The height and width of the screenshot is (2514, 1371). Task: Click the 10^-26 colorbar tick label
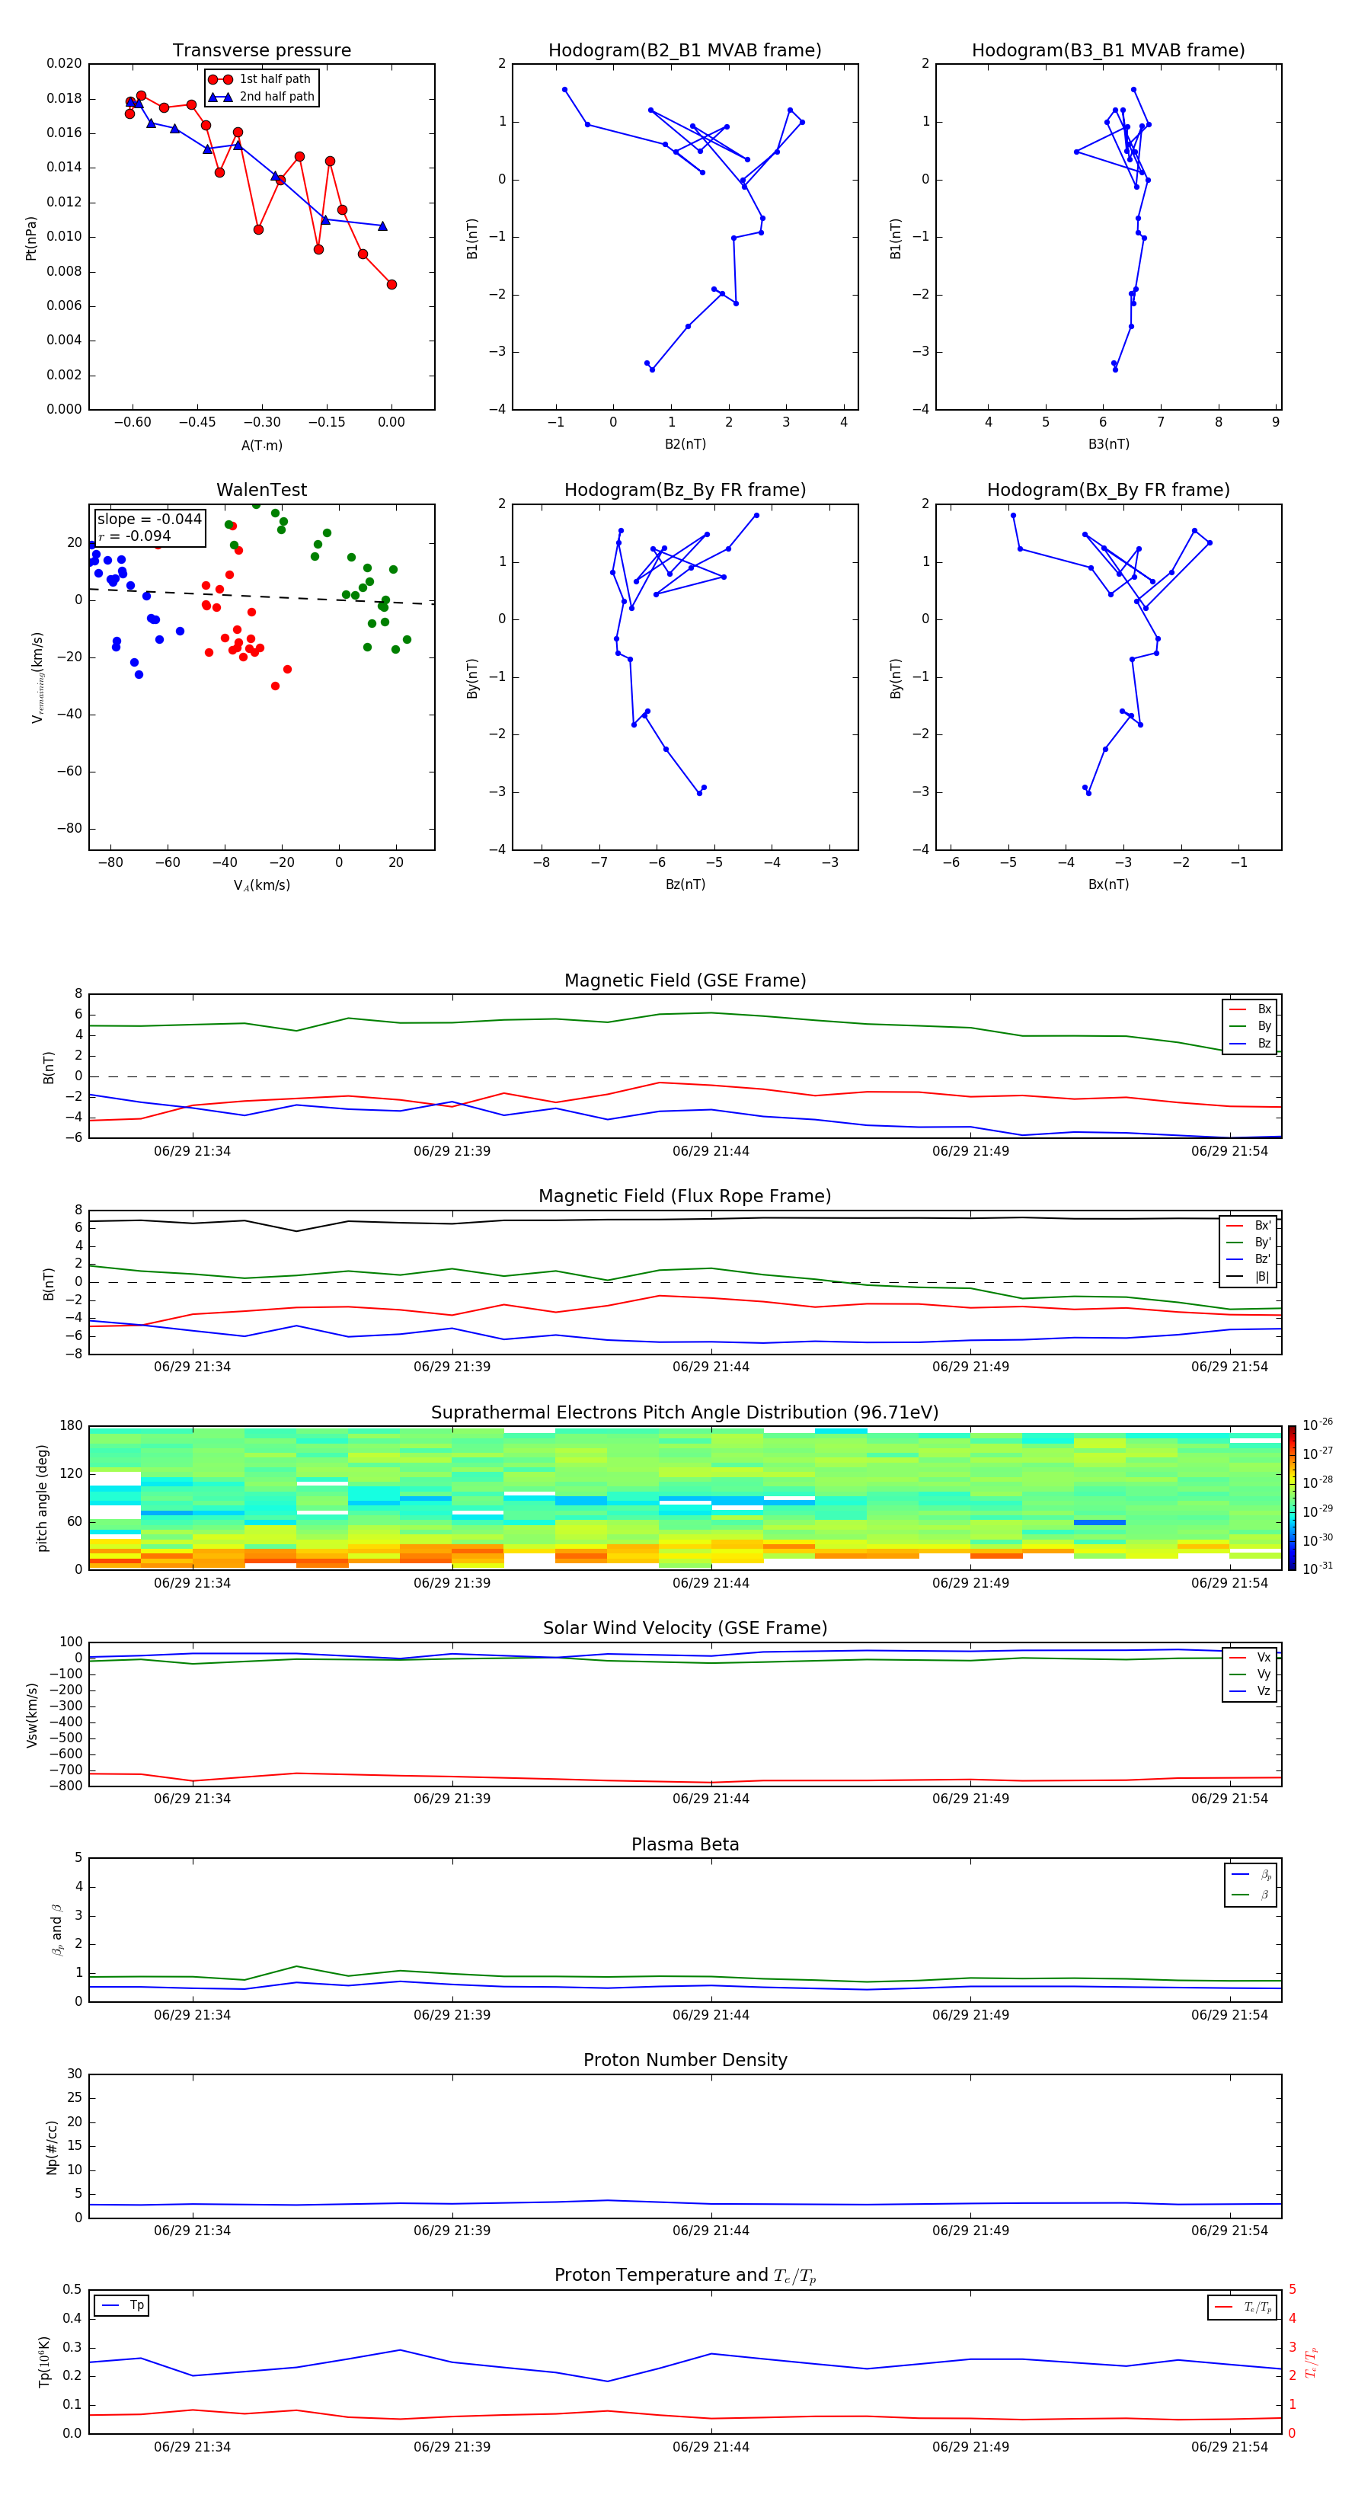point(1316,1425)
